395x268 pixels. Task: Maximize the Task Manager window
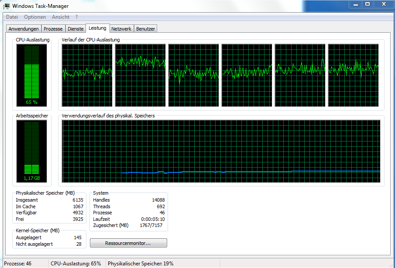tap(368, 4)
